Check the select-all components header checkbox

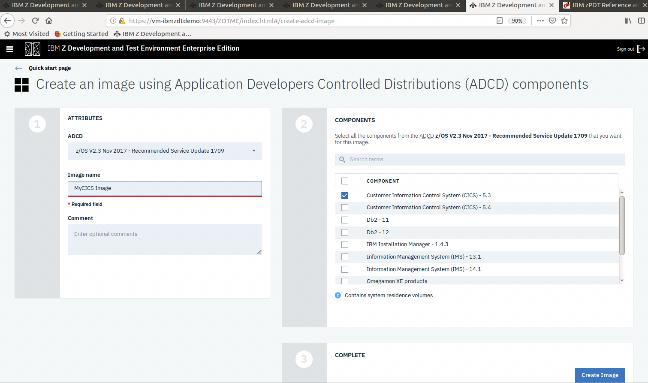[345, 181]
